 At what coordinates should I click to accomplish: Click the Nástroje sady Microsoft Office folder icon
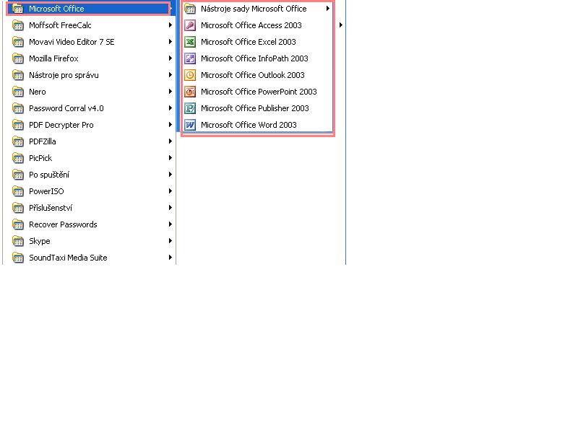pos(190,9)
